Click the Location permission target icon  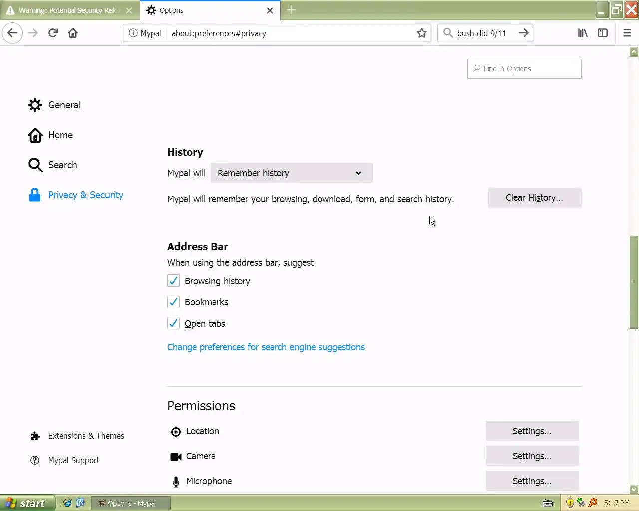click(x=176, y=432)
